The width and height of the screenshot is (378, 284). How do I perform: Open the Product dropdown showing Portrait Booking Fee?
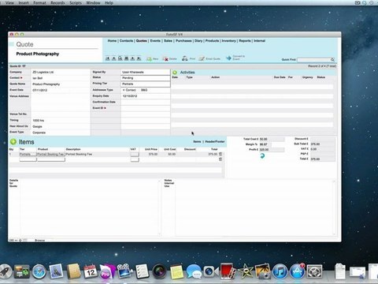point(51,154)
